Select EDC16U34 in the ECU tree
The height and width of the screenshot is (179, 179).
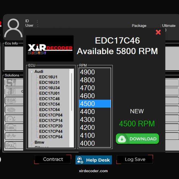point(49,88)
